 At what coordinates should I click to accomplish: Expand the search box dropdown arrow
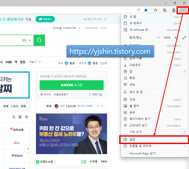[x=30, y=40]
